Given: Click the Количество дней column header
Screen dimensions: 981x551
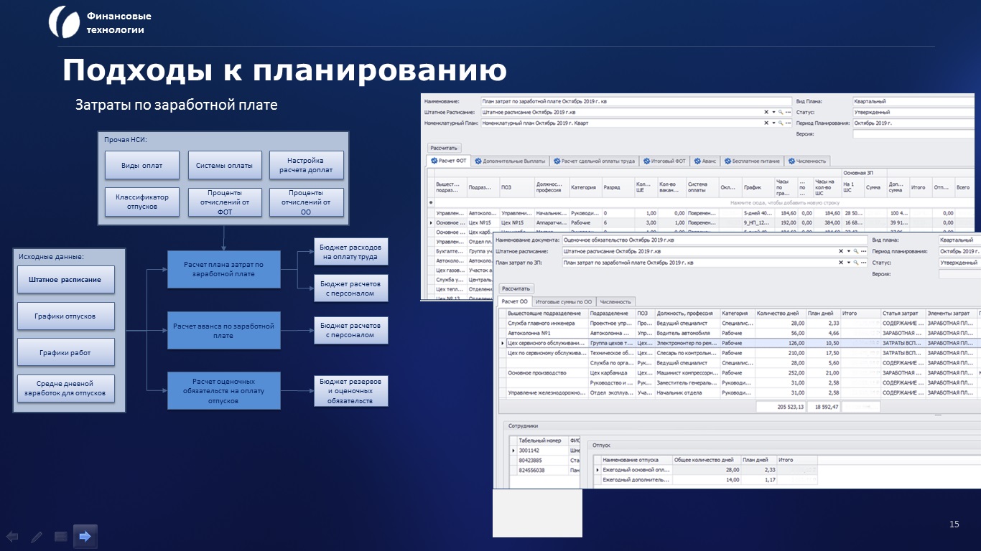Looking at the screenshot, I should pos(780,314).
